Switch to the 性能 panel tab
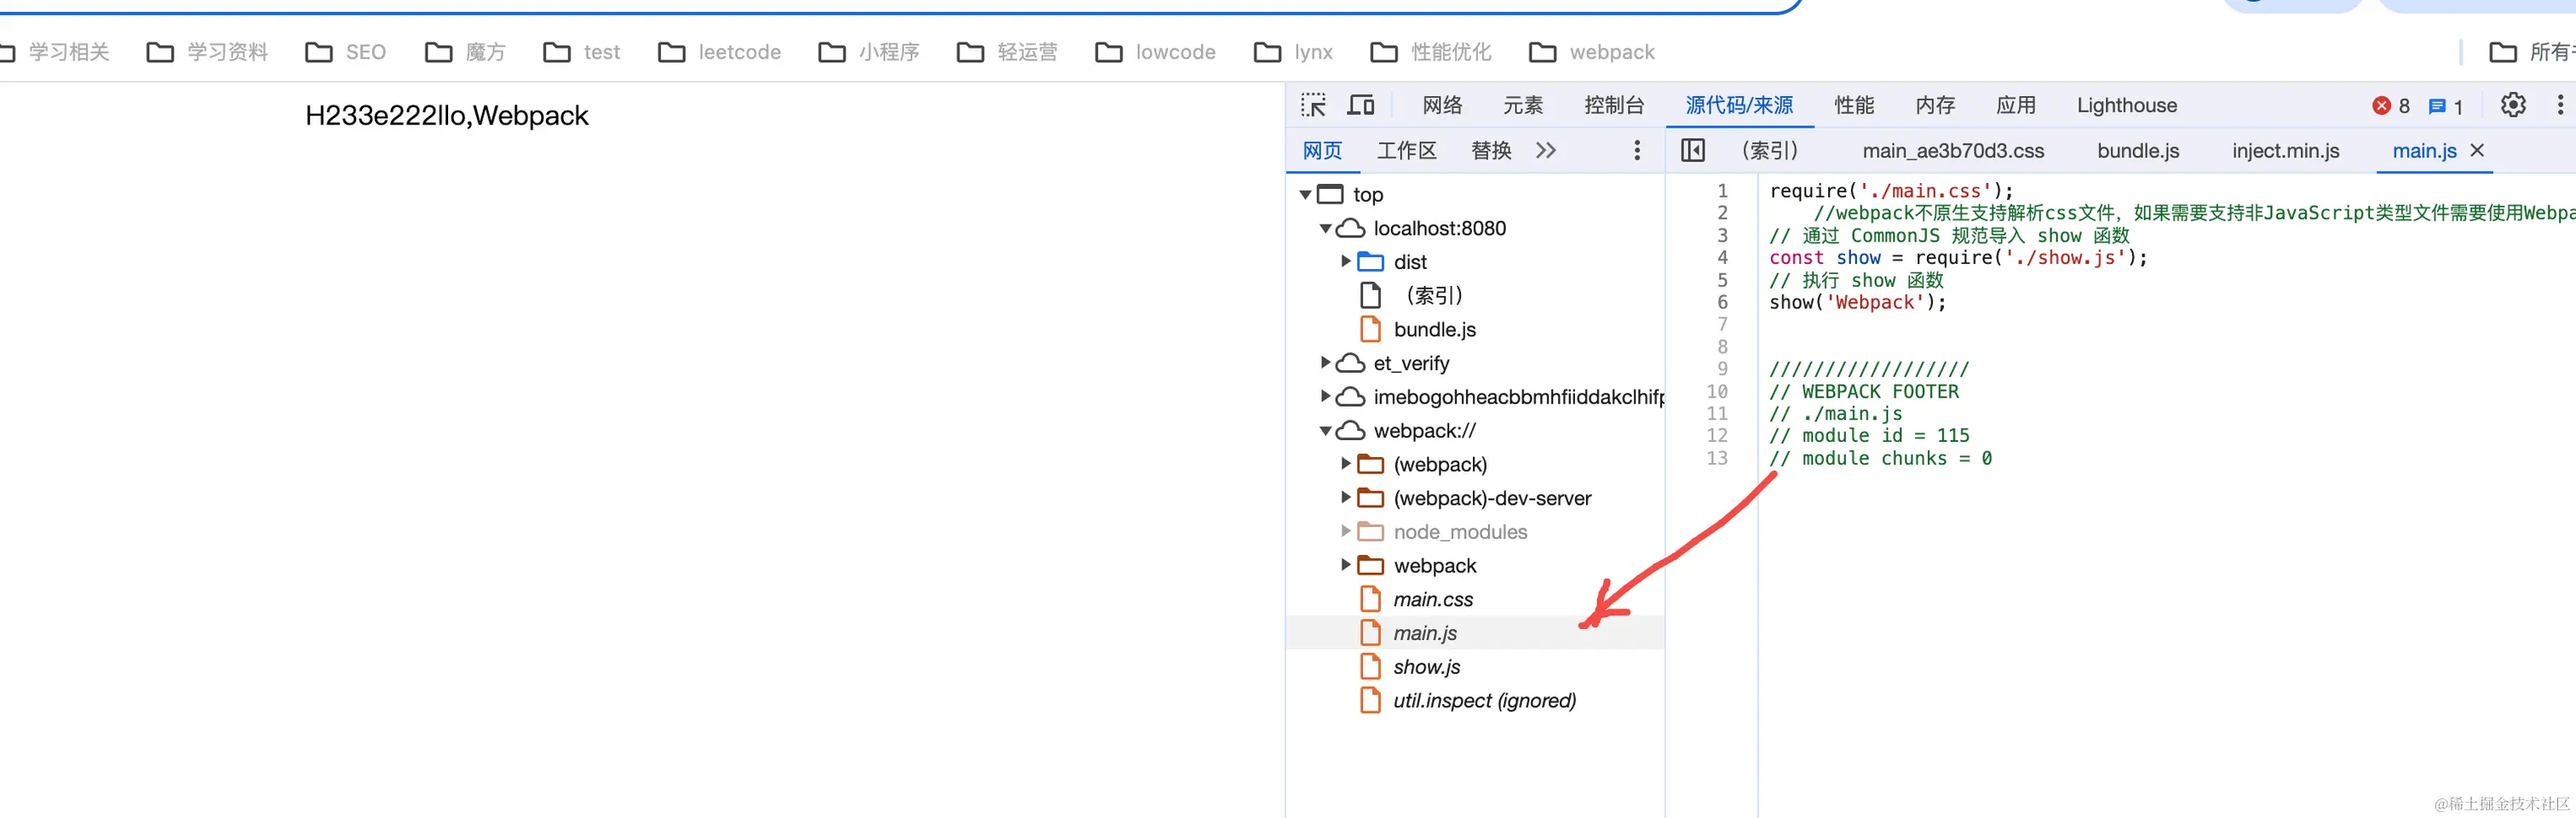 pos(1854,105)
